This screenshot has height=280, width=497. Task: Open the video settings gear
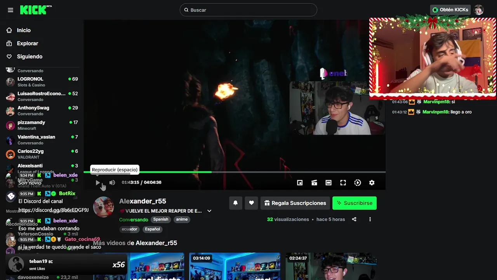[372, 183]
